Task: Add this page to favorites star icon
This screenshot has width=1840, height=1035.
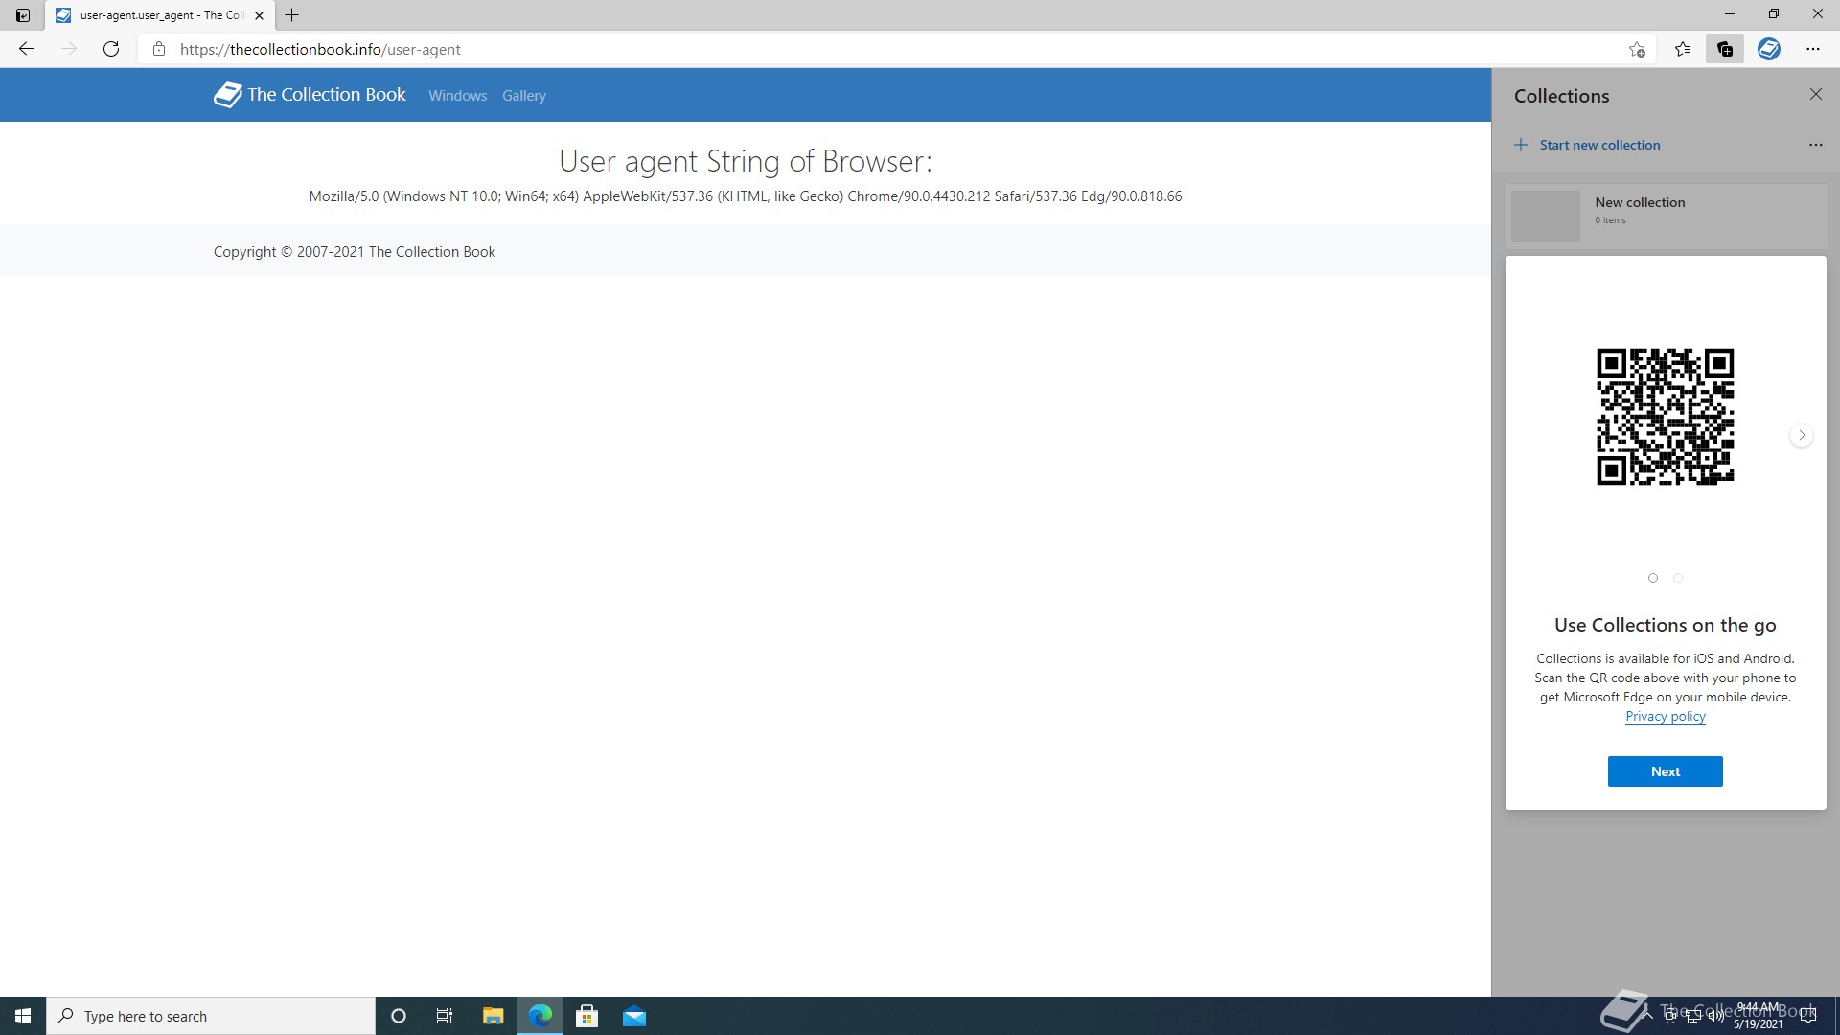Action: tap(1637, 49)
